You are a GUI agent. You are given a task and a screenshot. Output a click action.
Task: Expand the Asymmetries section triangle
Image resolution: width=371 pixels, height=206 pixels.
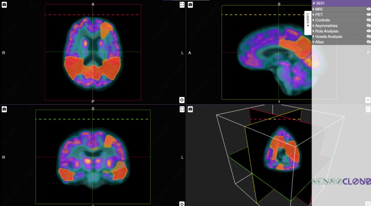click(313, 26)
